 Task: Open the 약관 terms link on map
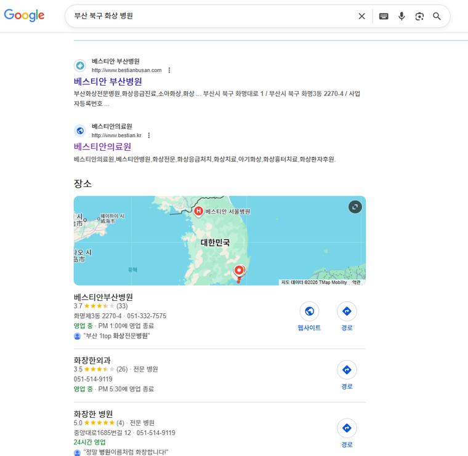[356, 282]
